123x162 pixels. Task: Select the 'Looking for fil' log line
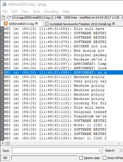[63, 103]
